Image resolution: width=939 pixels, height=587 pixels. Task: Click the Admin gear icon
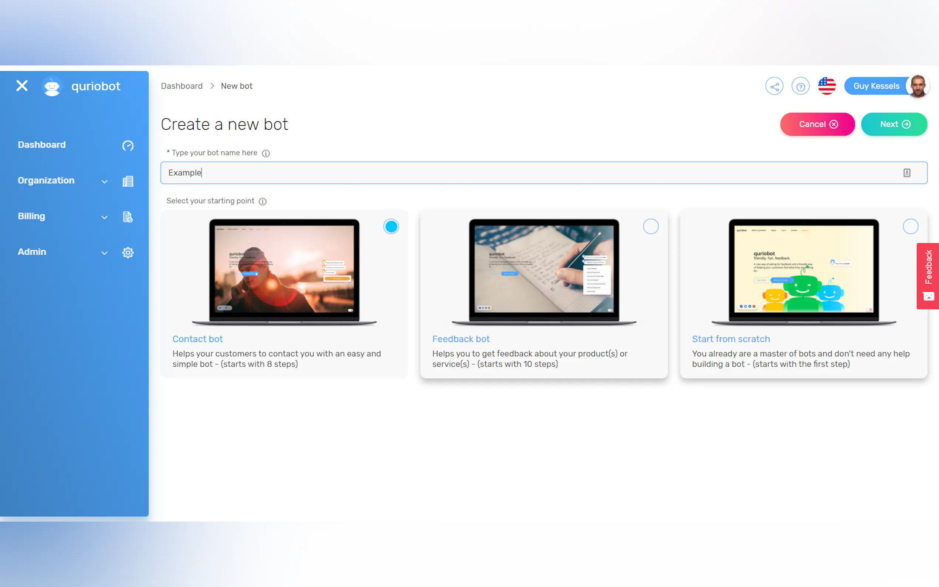(x=128, y=253)
